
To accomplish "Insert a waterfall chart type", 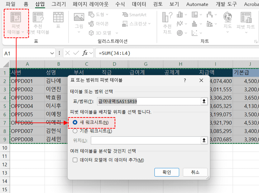I will coord(210,15).
